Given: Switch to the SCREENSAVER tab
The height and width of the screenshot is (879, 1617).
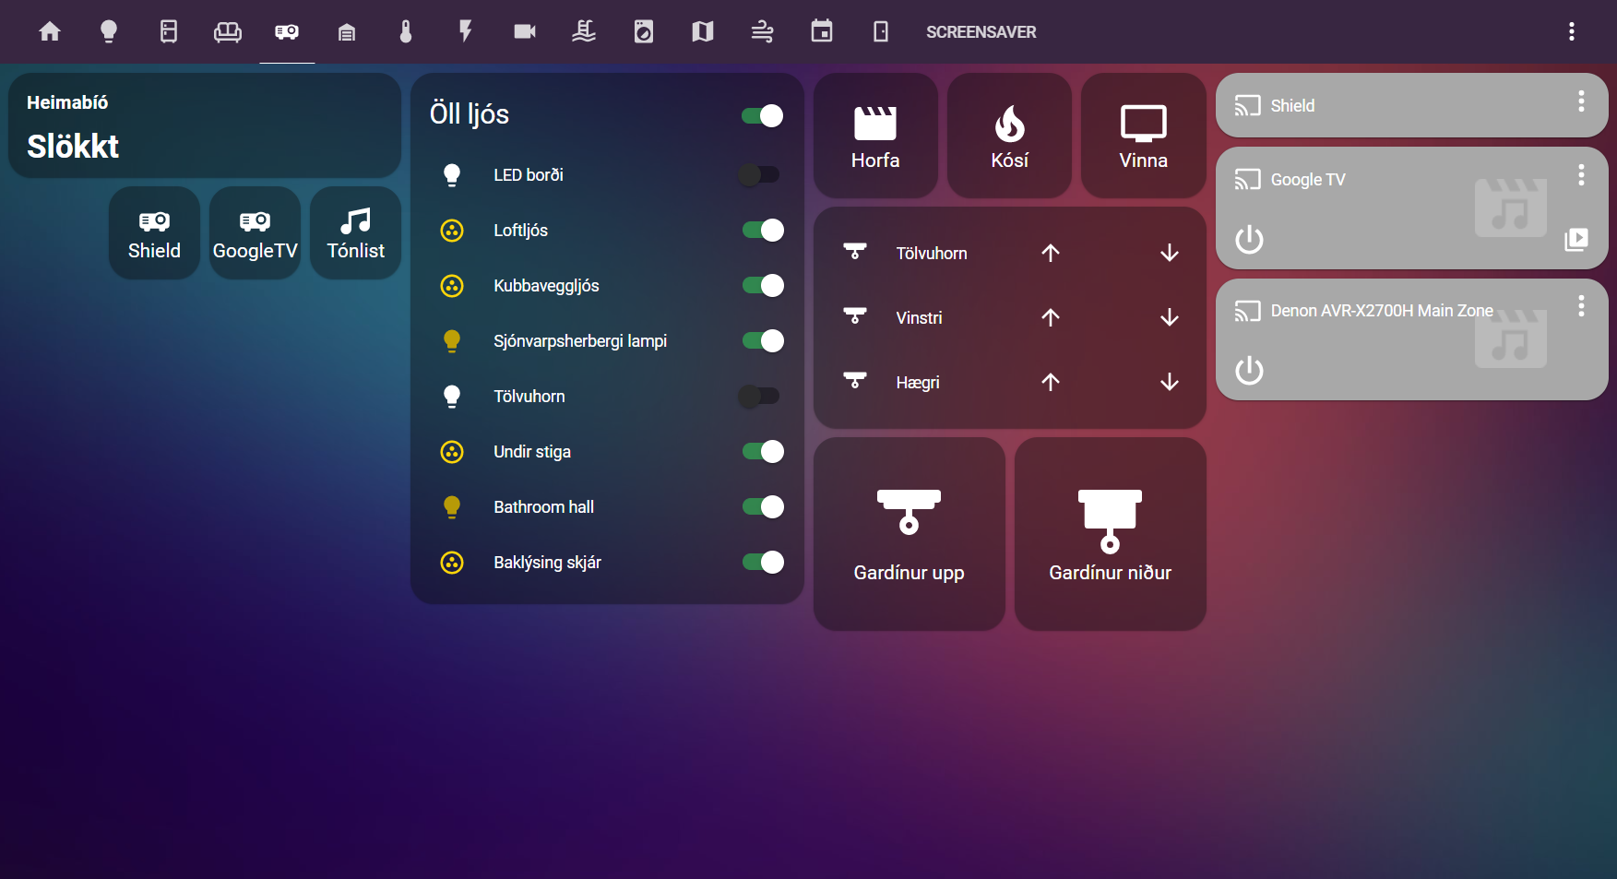Looking at the screenshot, I should (x=981, y=32).
